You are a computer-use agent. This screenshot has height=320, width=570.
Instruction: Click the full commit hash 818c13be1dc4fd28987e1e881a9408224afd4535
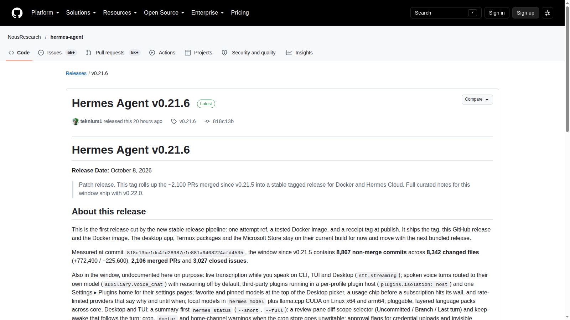tap(185, 253)
